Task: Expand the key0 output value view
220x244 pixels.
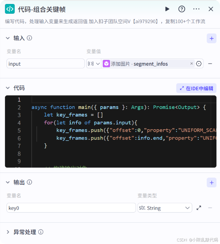Action: click(x=199, y=208)
